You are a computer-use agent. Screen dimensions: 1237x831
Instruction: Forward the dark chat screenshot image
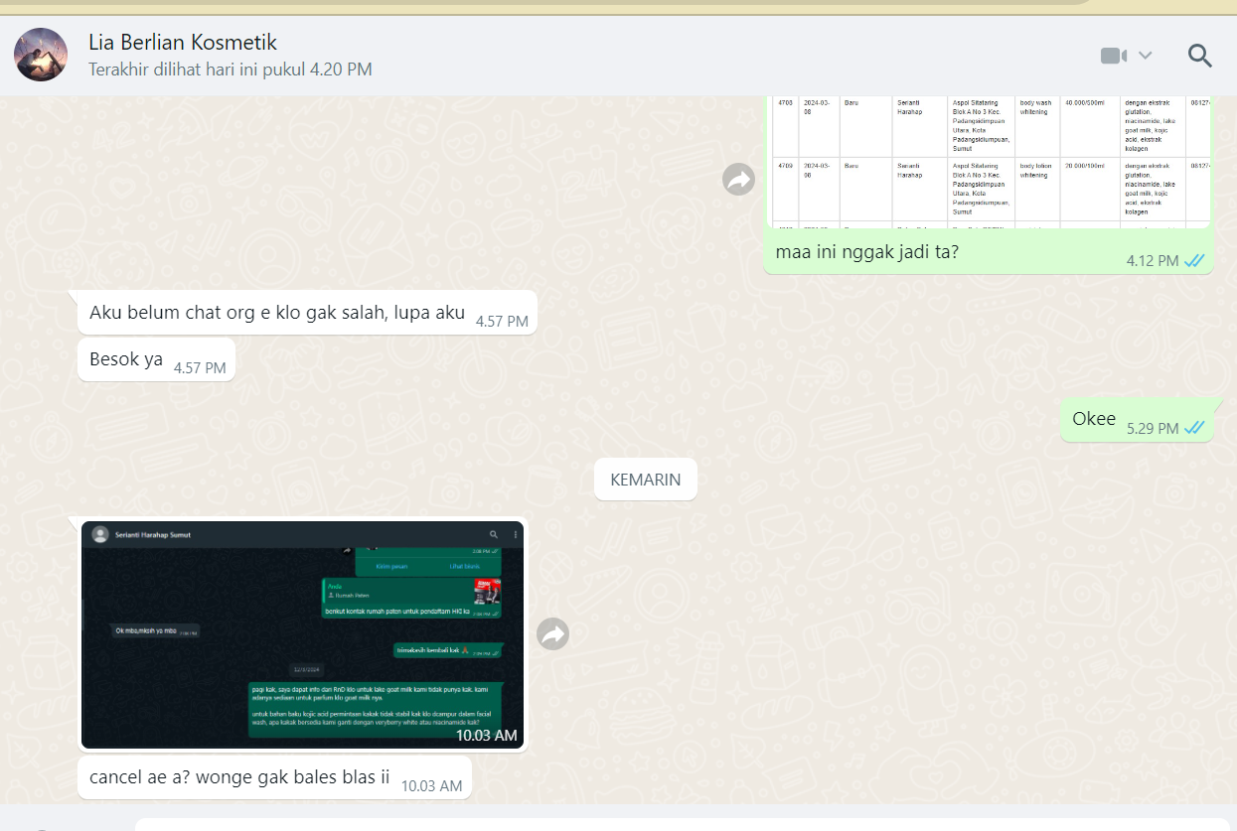point(552,633)
